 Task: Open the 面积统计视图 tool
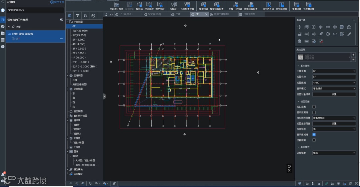[116, 5]
